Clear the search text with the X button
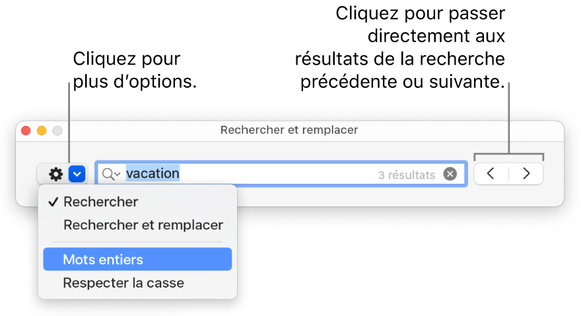This screenshot has width=581, height=316. [450, 174]
